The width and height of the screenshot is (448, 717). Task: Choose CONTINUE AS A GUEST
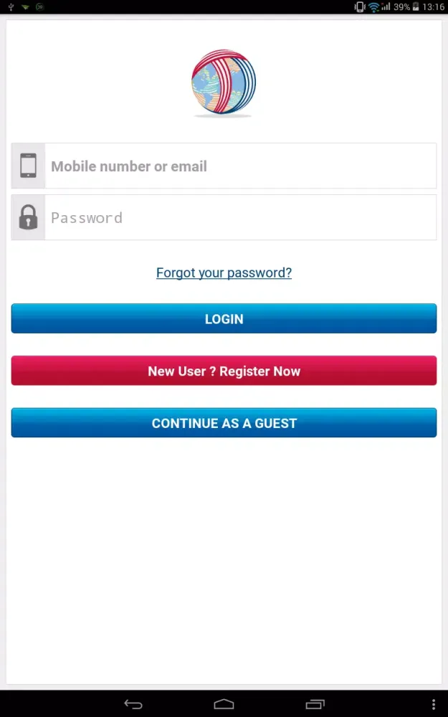(224, 423)
